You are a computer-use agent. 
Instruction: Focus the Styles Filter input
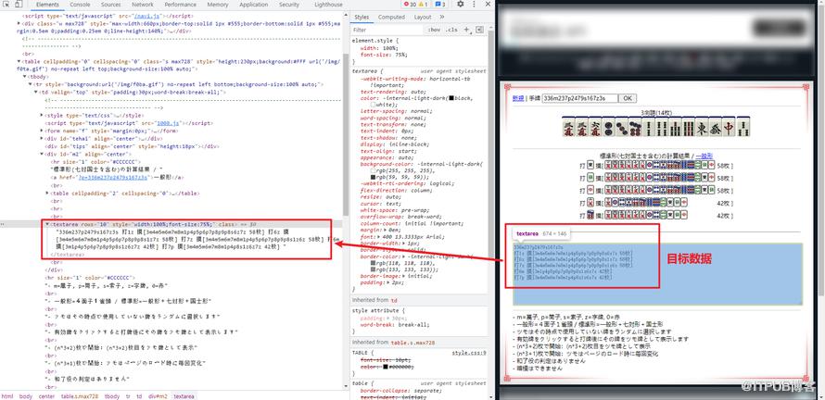(388, 30)
